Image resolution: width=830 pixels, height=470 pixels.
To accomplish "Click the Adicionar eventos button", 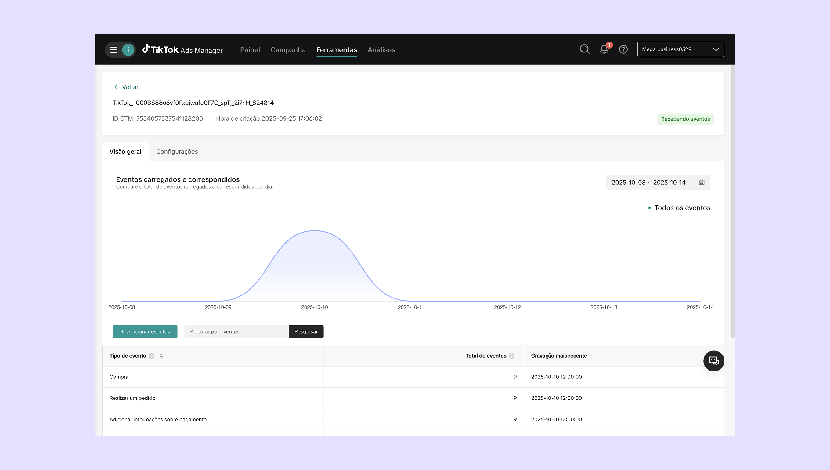I will pos(145,331).
